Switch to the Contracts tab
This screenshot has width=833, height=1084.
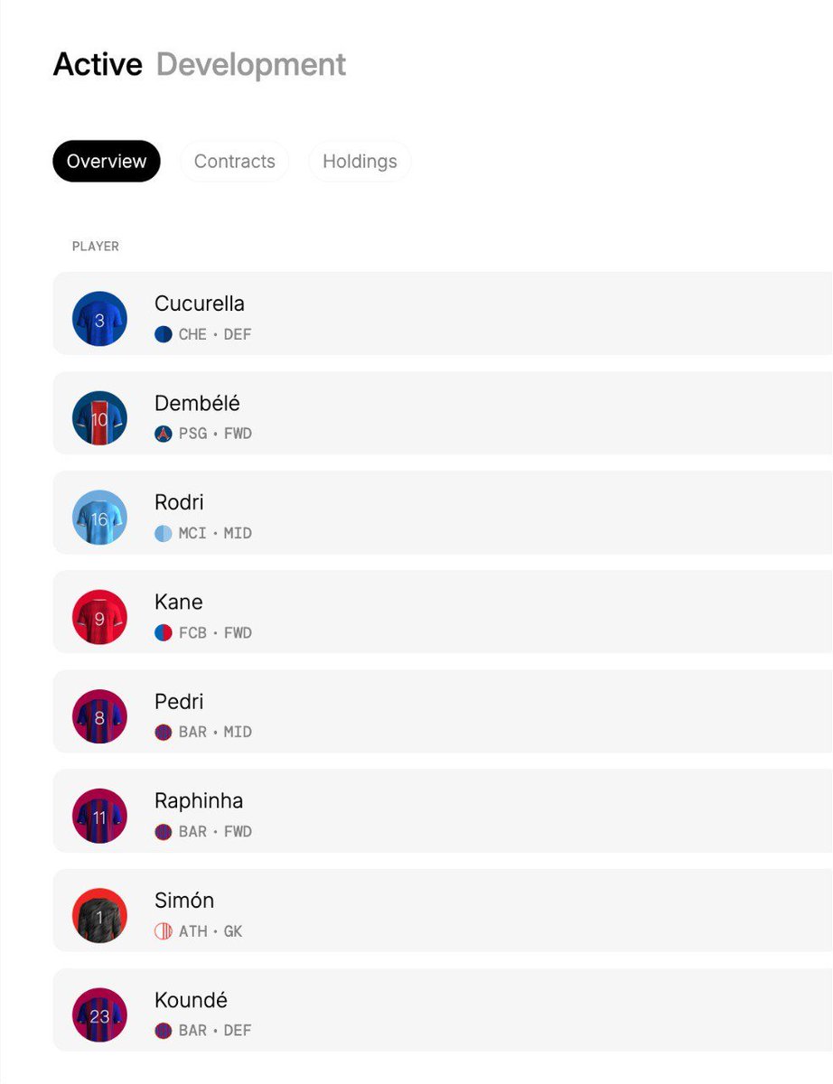[x=235, y=162]
